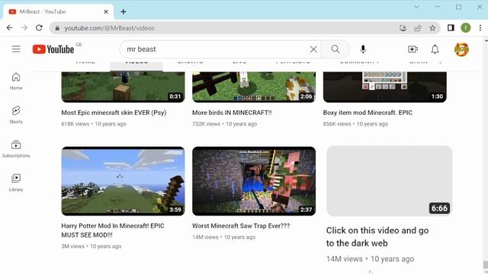View site information via the padlock icon
The height and width of the screenshot is (274, 488).
pos(57,28)
